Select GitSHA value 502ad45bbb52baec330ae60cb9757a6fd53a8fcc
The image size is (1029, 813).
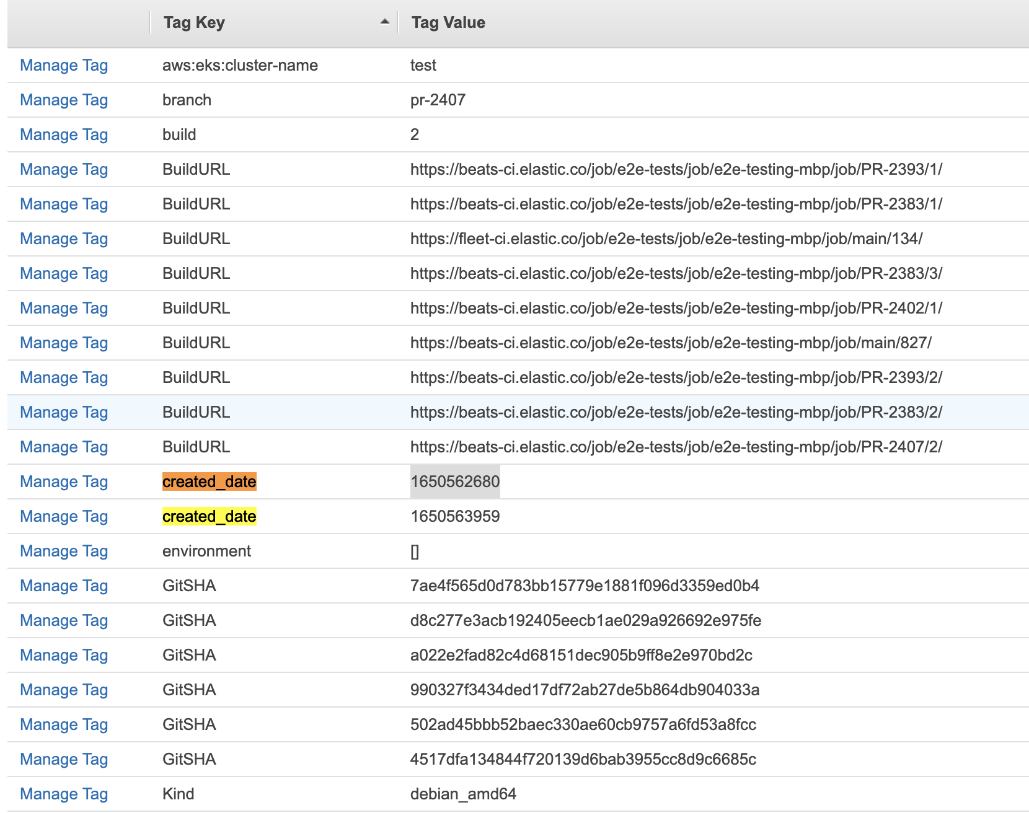[x=583, y=724]
